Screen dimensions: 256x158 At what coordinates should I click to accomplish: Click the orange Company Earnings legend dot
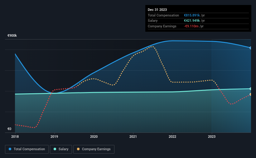pyautogui.click(x=78, y=149)
